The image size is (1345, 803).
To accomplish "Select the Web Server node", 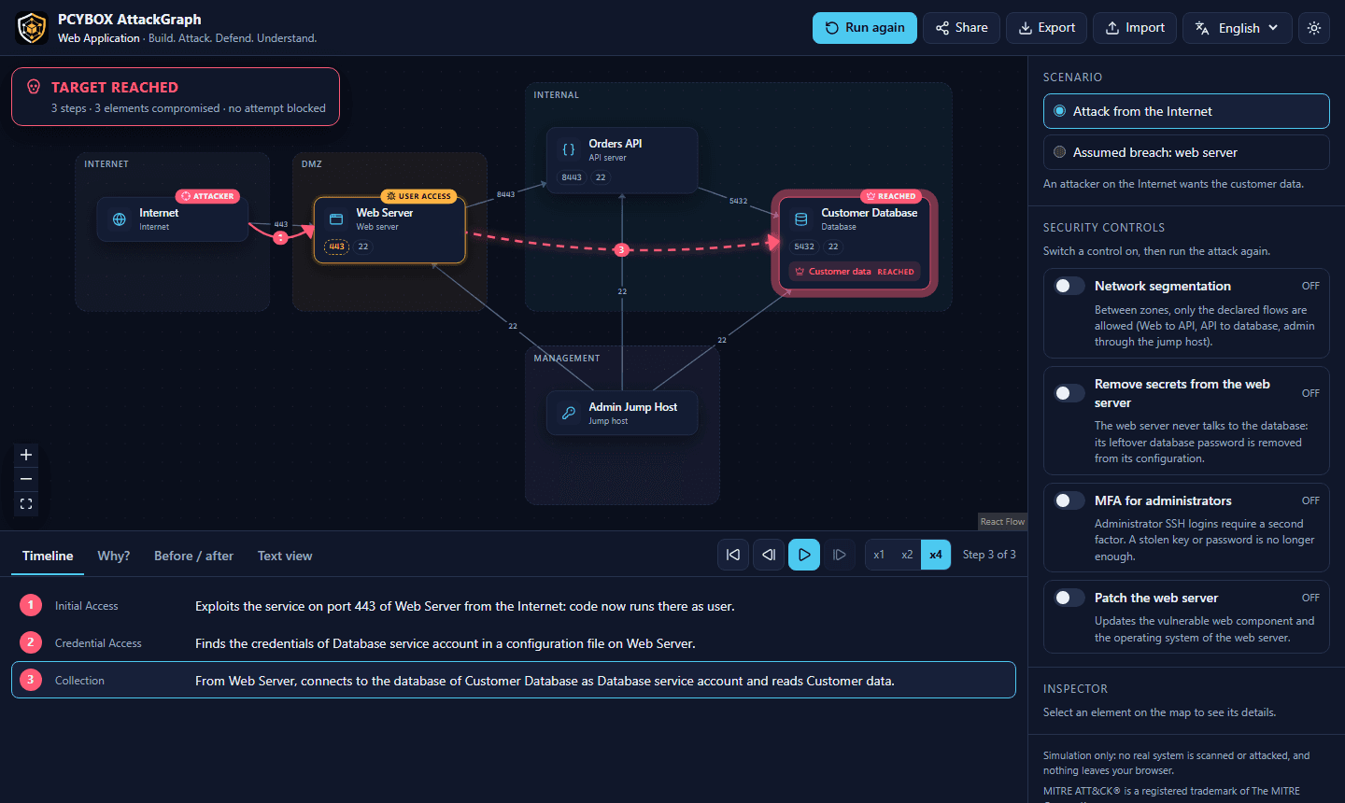I will pos(389,230).
